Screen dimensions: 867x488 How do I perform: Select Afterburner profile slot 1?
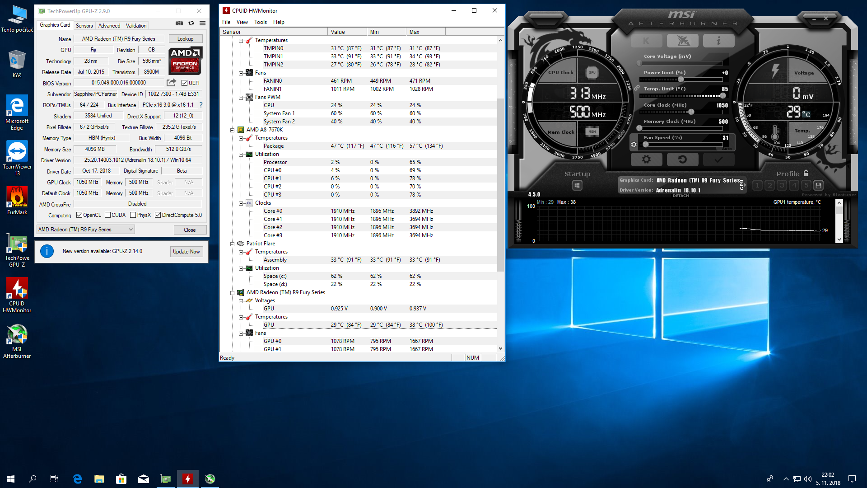click(758, 185)
